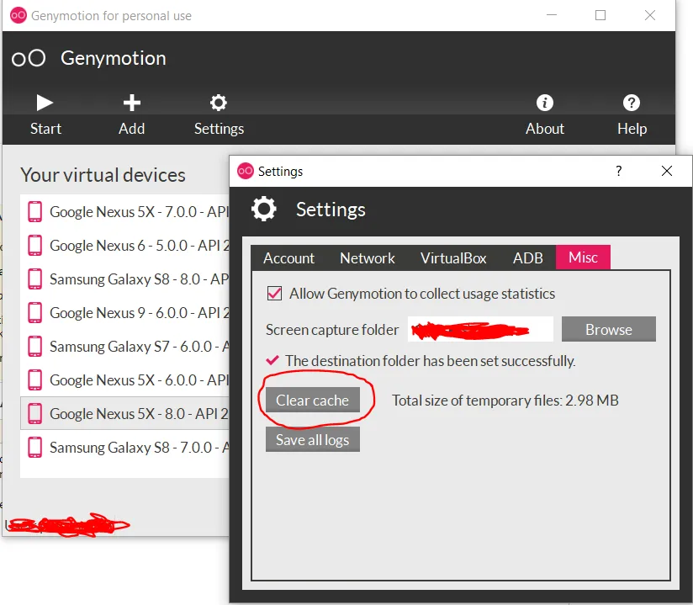693x605 pixels.
Task: Click the Browse button for screen capture folder
Action: [609, 329]
